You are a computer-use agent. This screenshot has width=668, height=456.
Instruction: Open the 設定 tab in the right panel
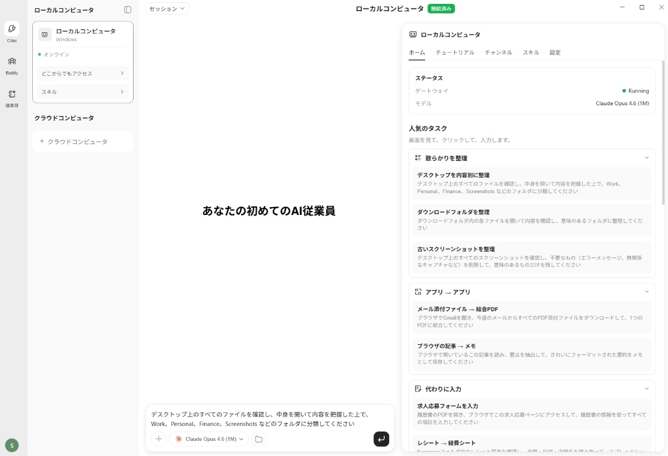click(x=555, y=52)
